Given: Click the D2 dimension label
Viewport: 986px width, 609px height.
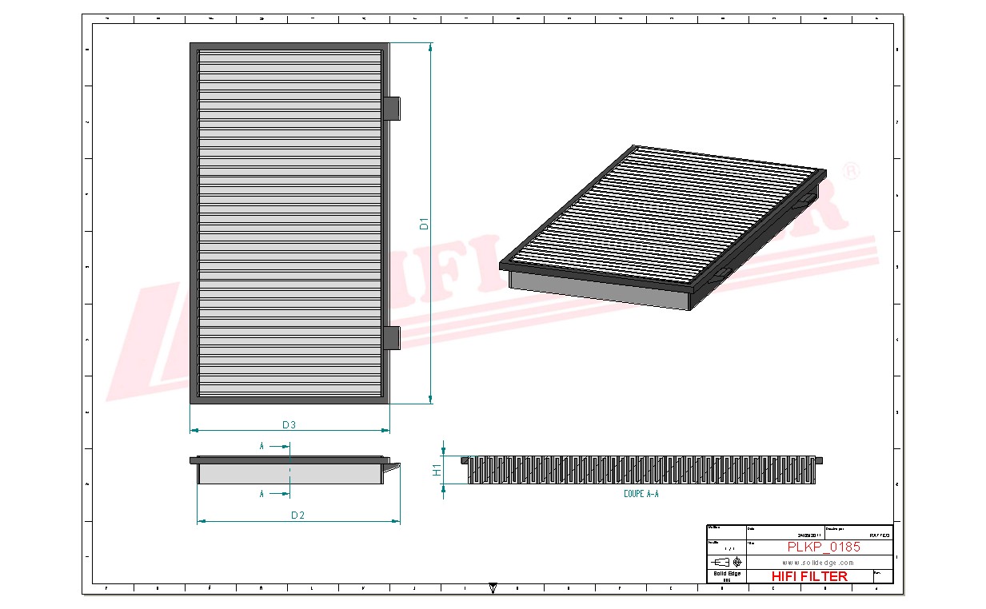Looking at the screenshot, I should [x=297, y=515].
